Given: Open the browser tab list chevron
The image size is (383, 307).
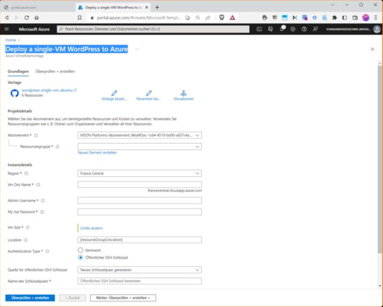Looking at the screenshot, I should 333,4.
